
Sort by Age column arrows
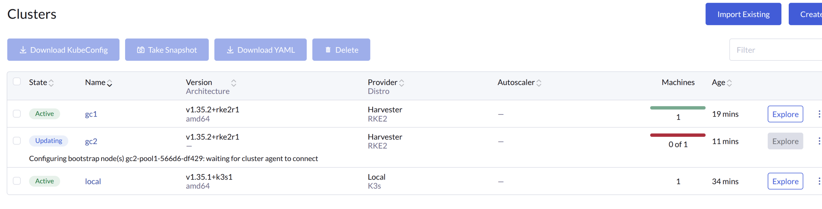[729, 83]
